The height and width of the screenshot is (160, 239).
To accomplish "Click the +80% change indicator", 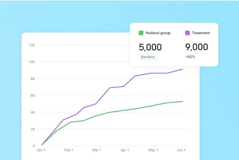I will [x=190, y=57].
